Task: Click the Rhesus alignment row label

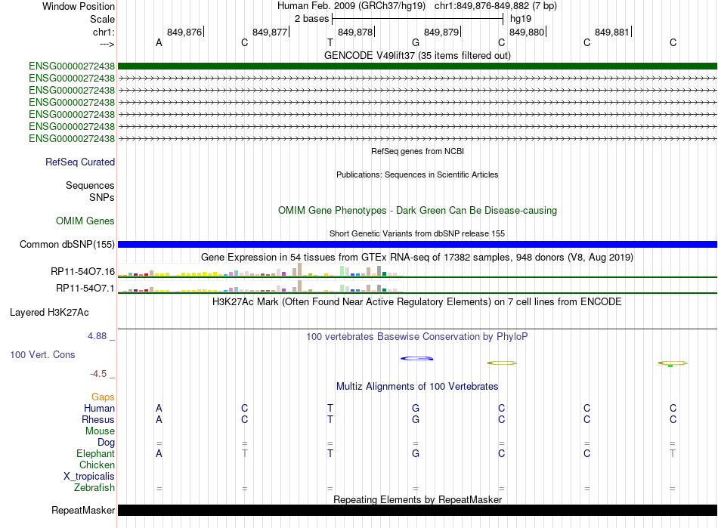Action: coord(98,419)
